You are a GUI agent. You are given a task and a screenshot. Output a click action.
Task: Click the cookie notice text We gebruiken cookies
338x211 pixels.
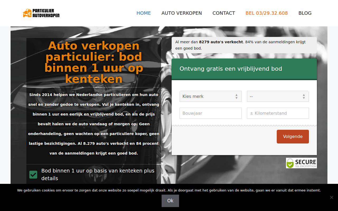click(x=169, y=190)
